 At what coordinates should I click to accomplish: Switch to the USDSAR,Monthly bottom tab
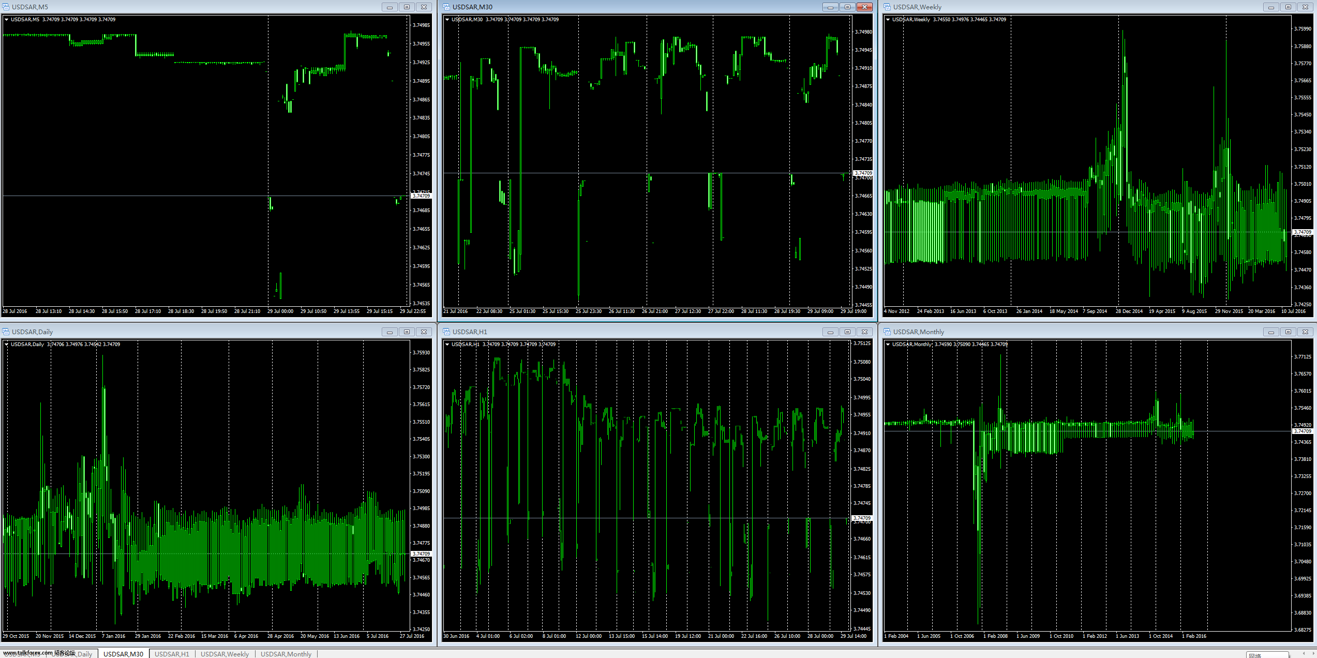tap(286, 654)
